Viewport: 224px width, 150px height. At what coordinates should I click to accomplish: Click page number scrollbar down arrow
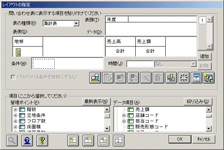[209, 46]
